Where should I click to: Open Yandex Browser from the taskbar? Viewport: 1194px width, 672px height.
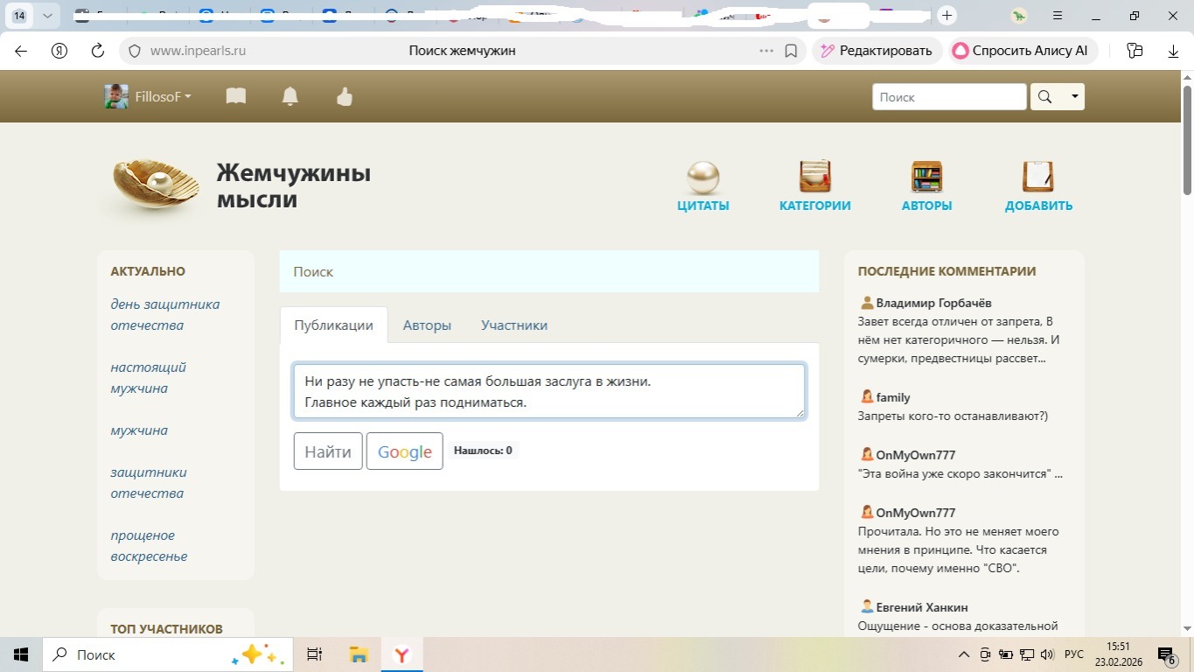click(x=401, y=654)
